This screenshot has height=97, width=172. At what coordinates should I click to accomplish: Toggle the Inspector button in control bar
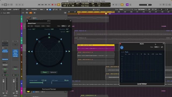tap(6, 5)
